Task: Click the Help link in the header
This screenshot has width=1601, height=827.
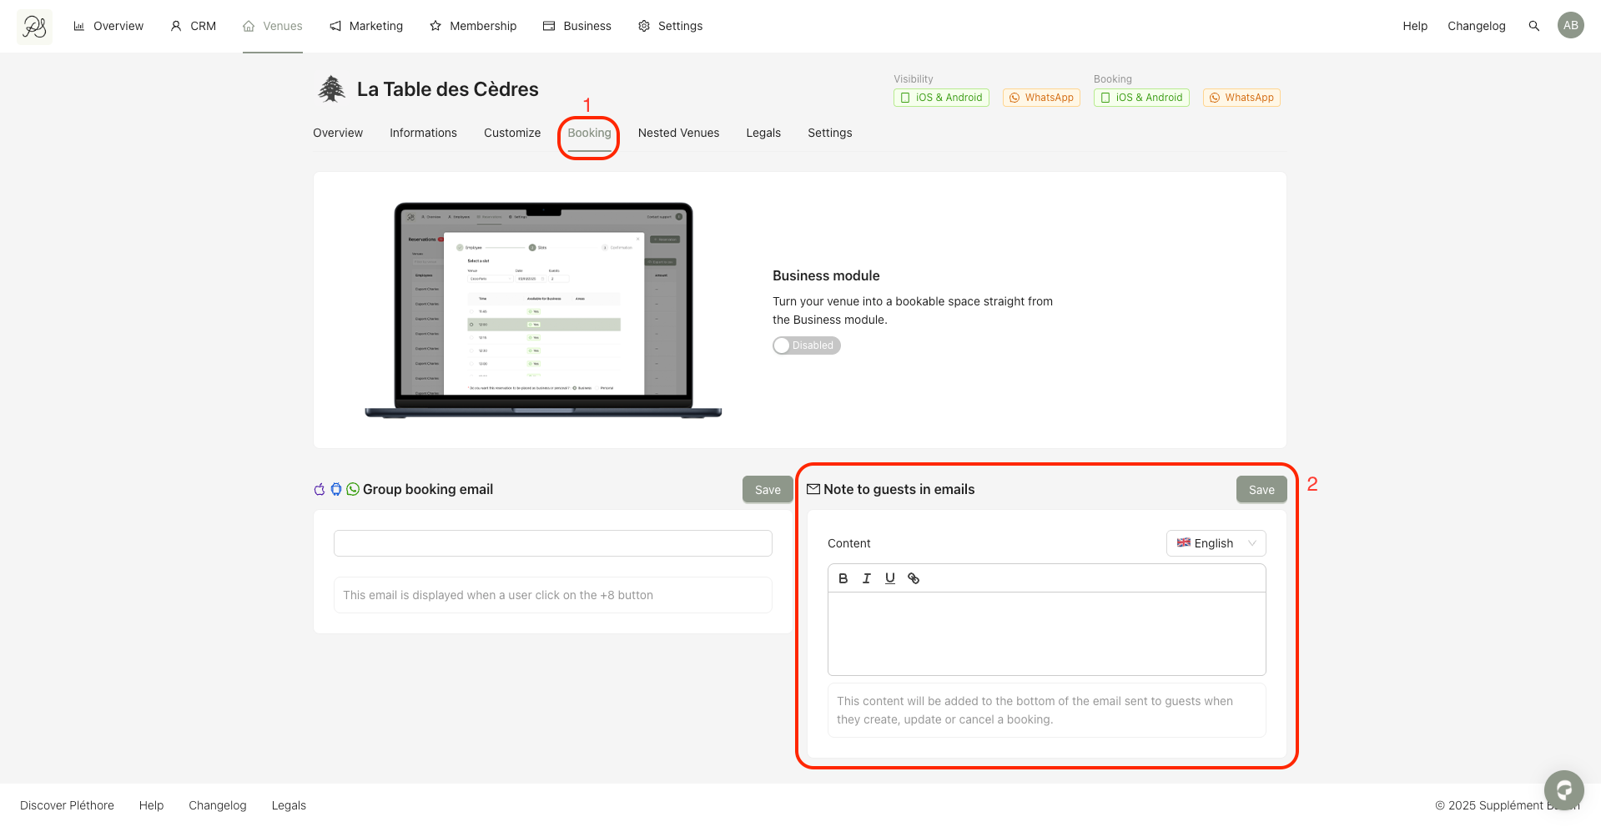Action: (1415, 26)
